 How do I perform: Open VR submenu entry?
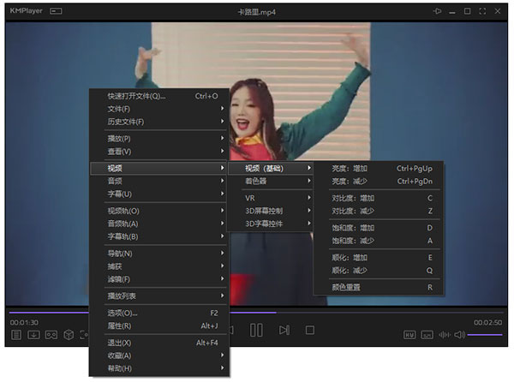coord(271,198)
